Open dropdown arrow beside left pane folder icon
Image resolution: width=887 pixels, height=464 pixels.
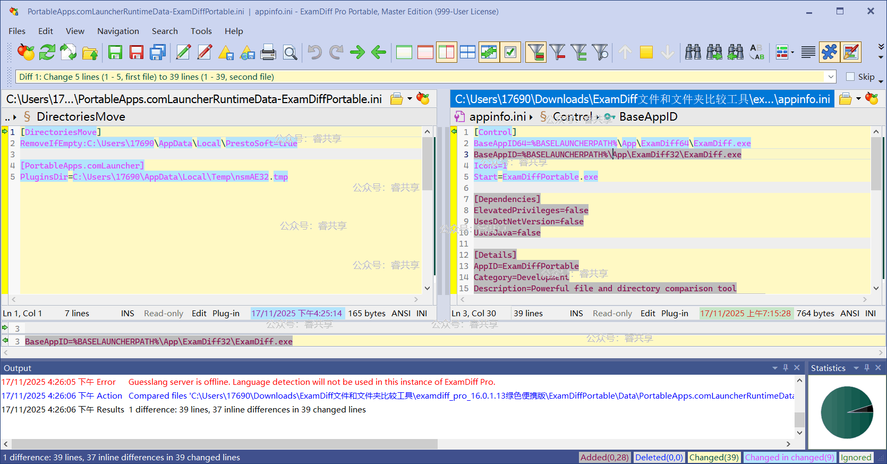[410, 99]
